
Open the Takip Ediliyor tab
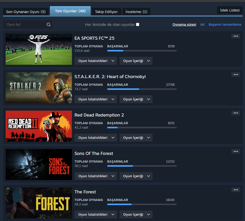[106, 12]
